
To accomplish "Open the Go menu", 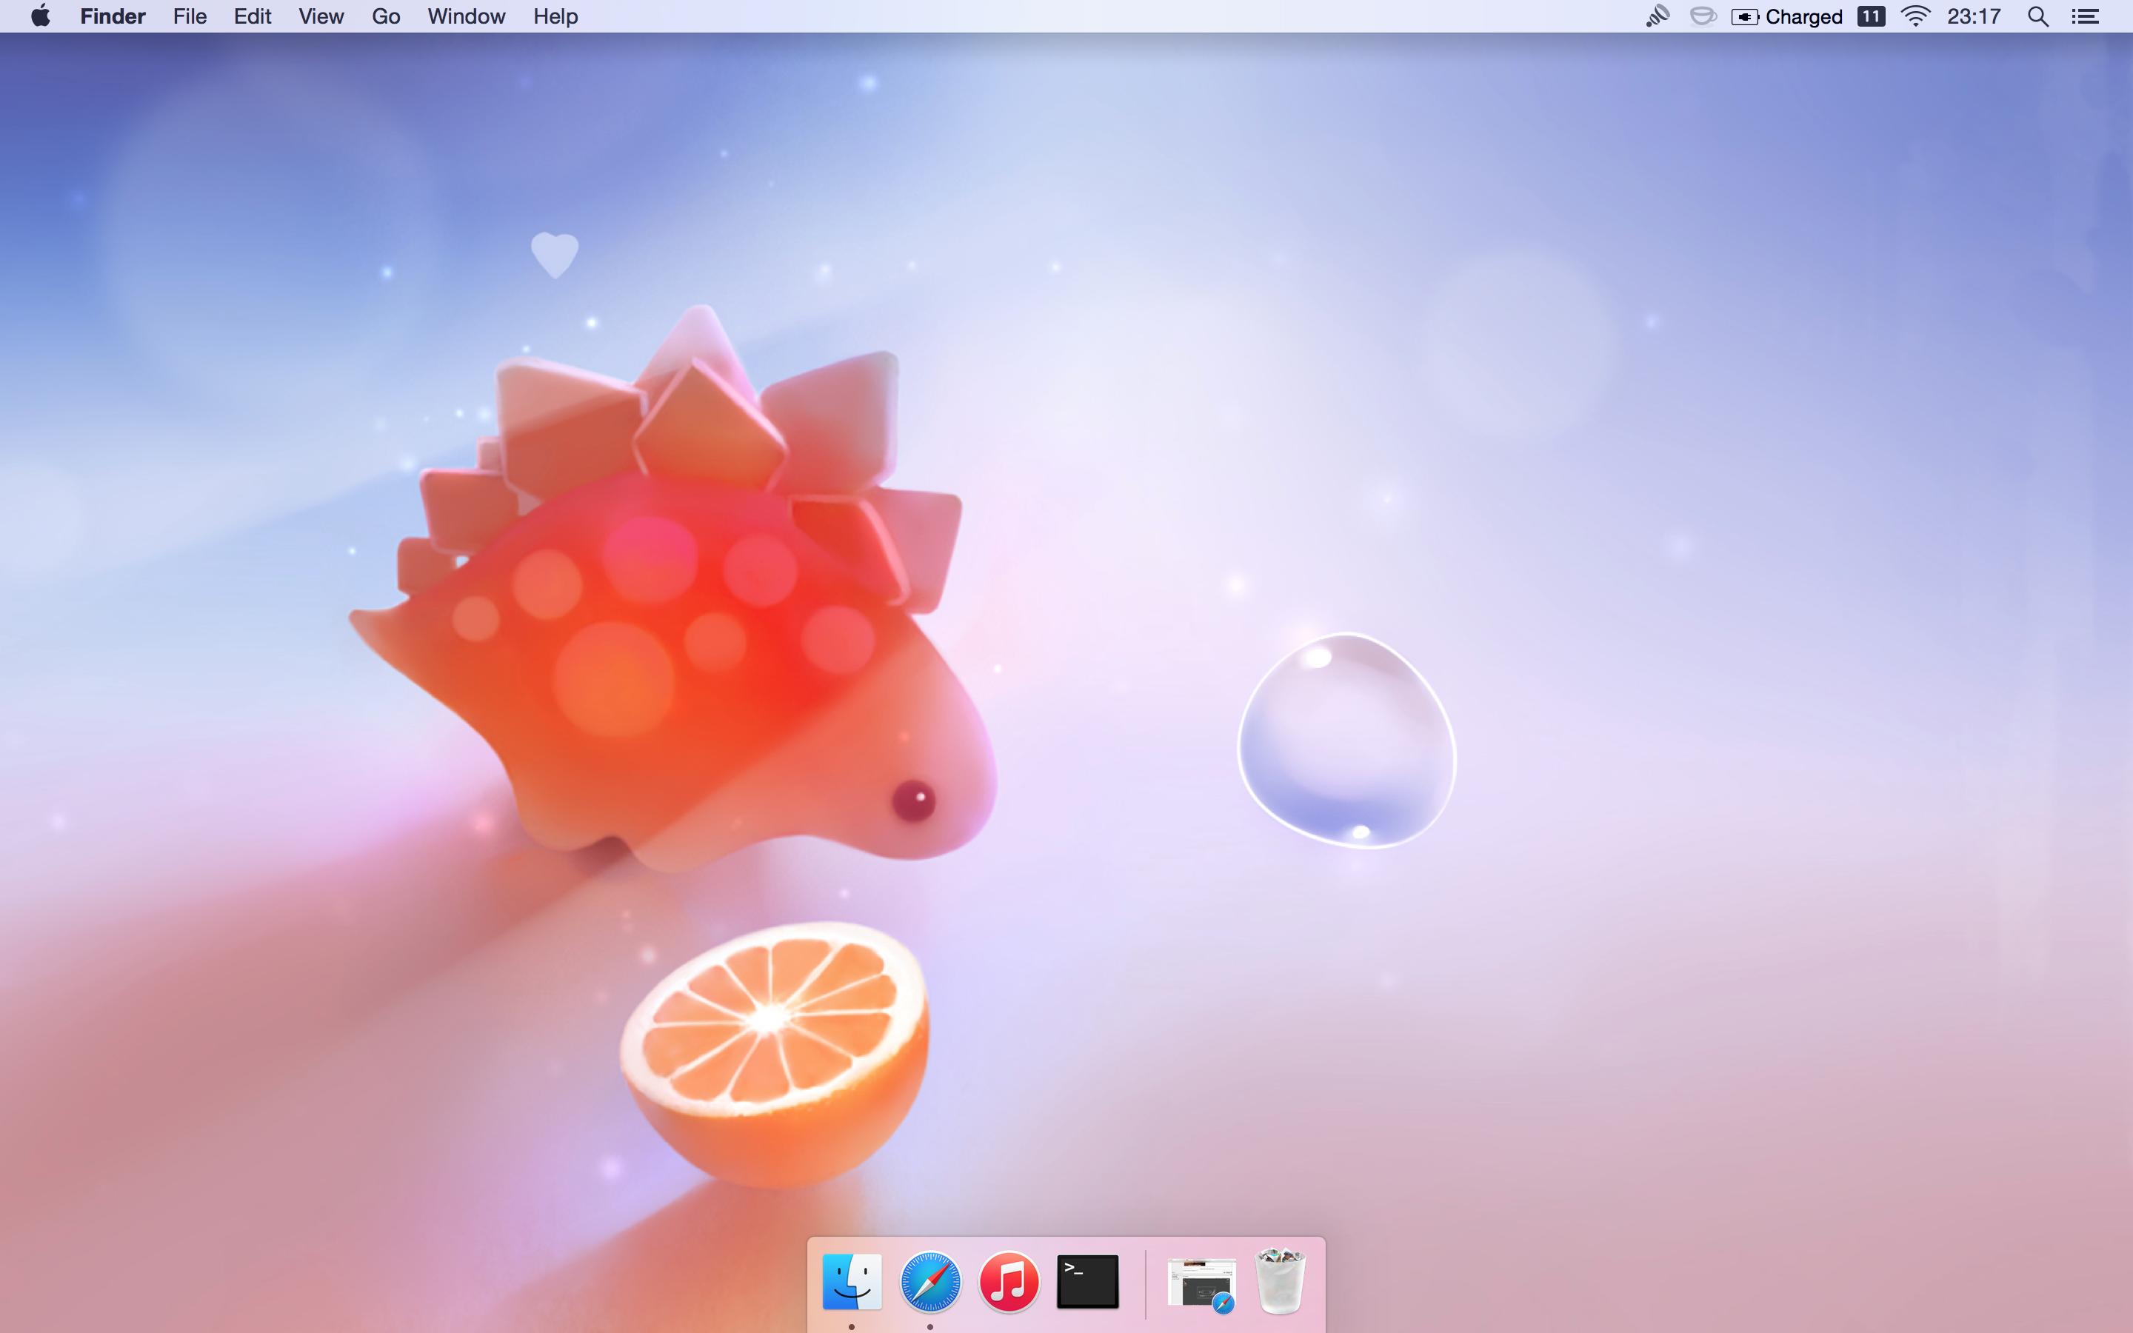I will (x=386, y=17).
